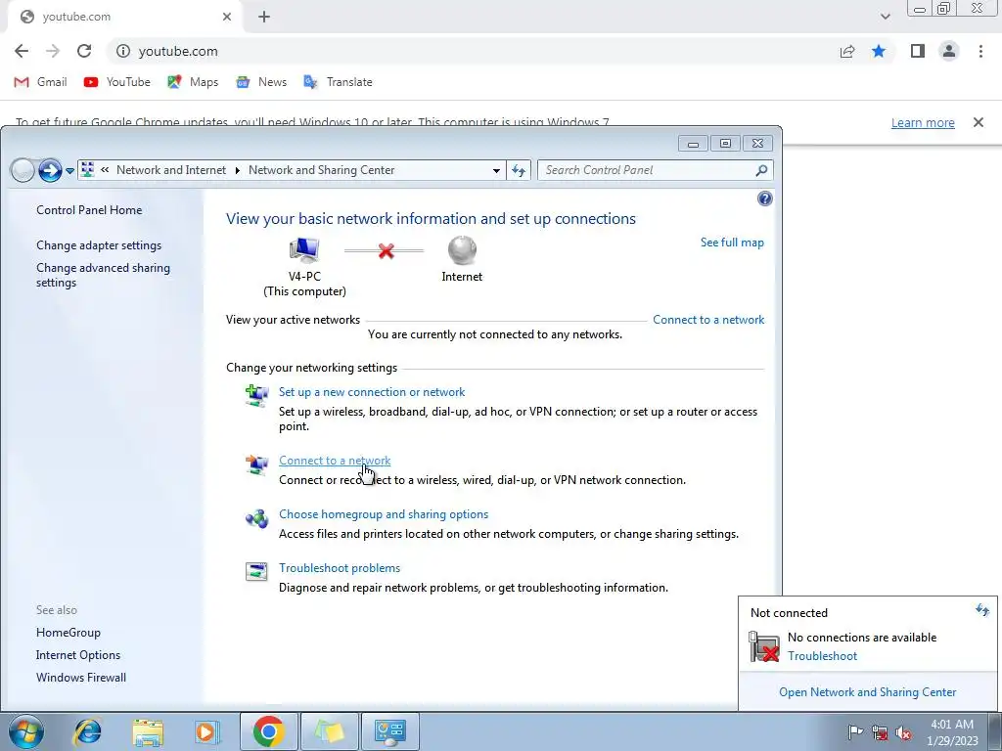1002x751 pixels.
Task: Switch to Chrome on the taskbar
Action: [268, 731]
